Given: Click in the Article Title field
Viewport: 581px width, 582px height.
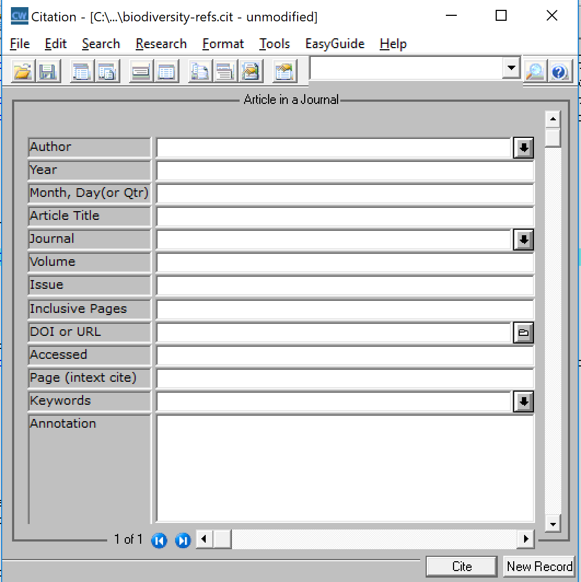Looking at the screenshot, I should click(345, 217).
